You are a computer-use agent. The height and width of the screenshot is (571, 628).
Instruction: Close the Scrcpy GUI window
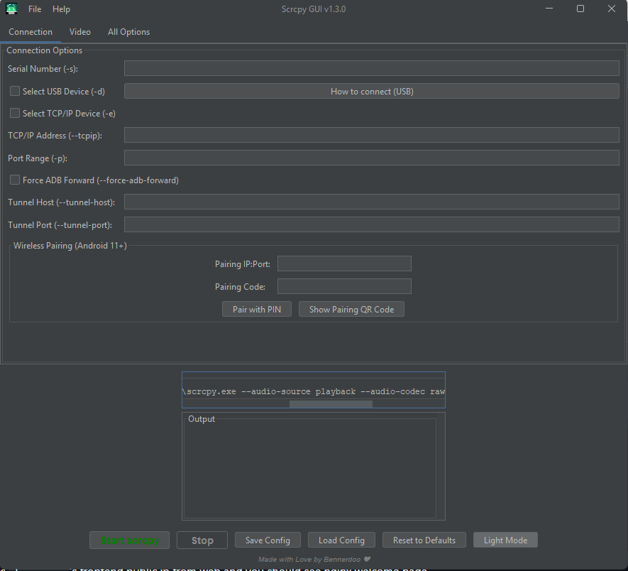pos(611,9)
